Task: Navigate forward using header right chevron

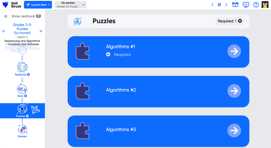Action: click(x=226, y=5)
